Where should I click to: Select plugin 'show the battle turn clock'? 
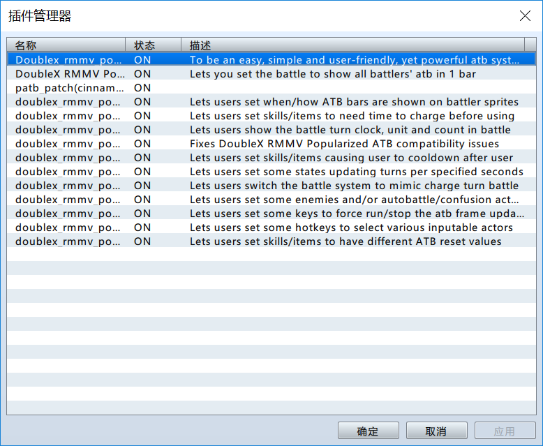tap(271, 130)
